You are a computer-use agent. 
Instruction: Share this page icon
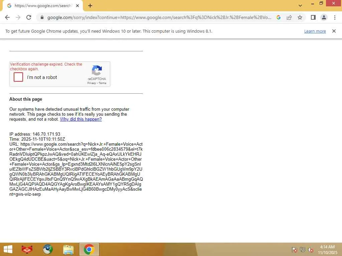pos(289,17)
